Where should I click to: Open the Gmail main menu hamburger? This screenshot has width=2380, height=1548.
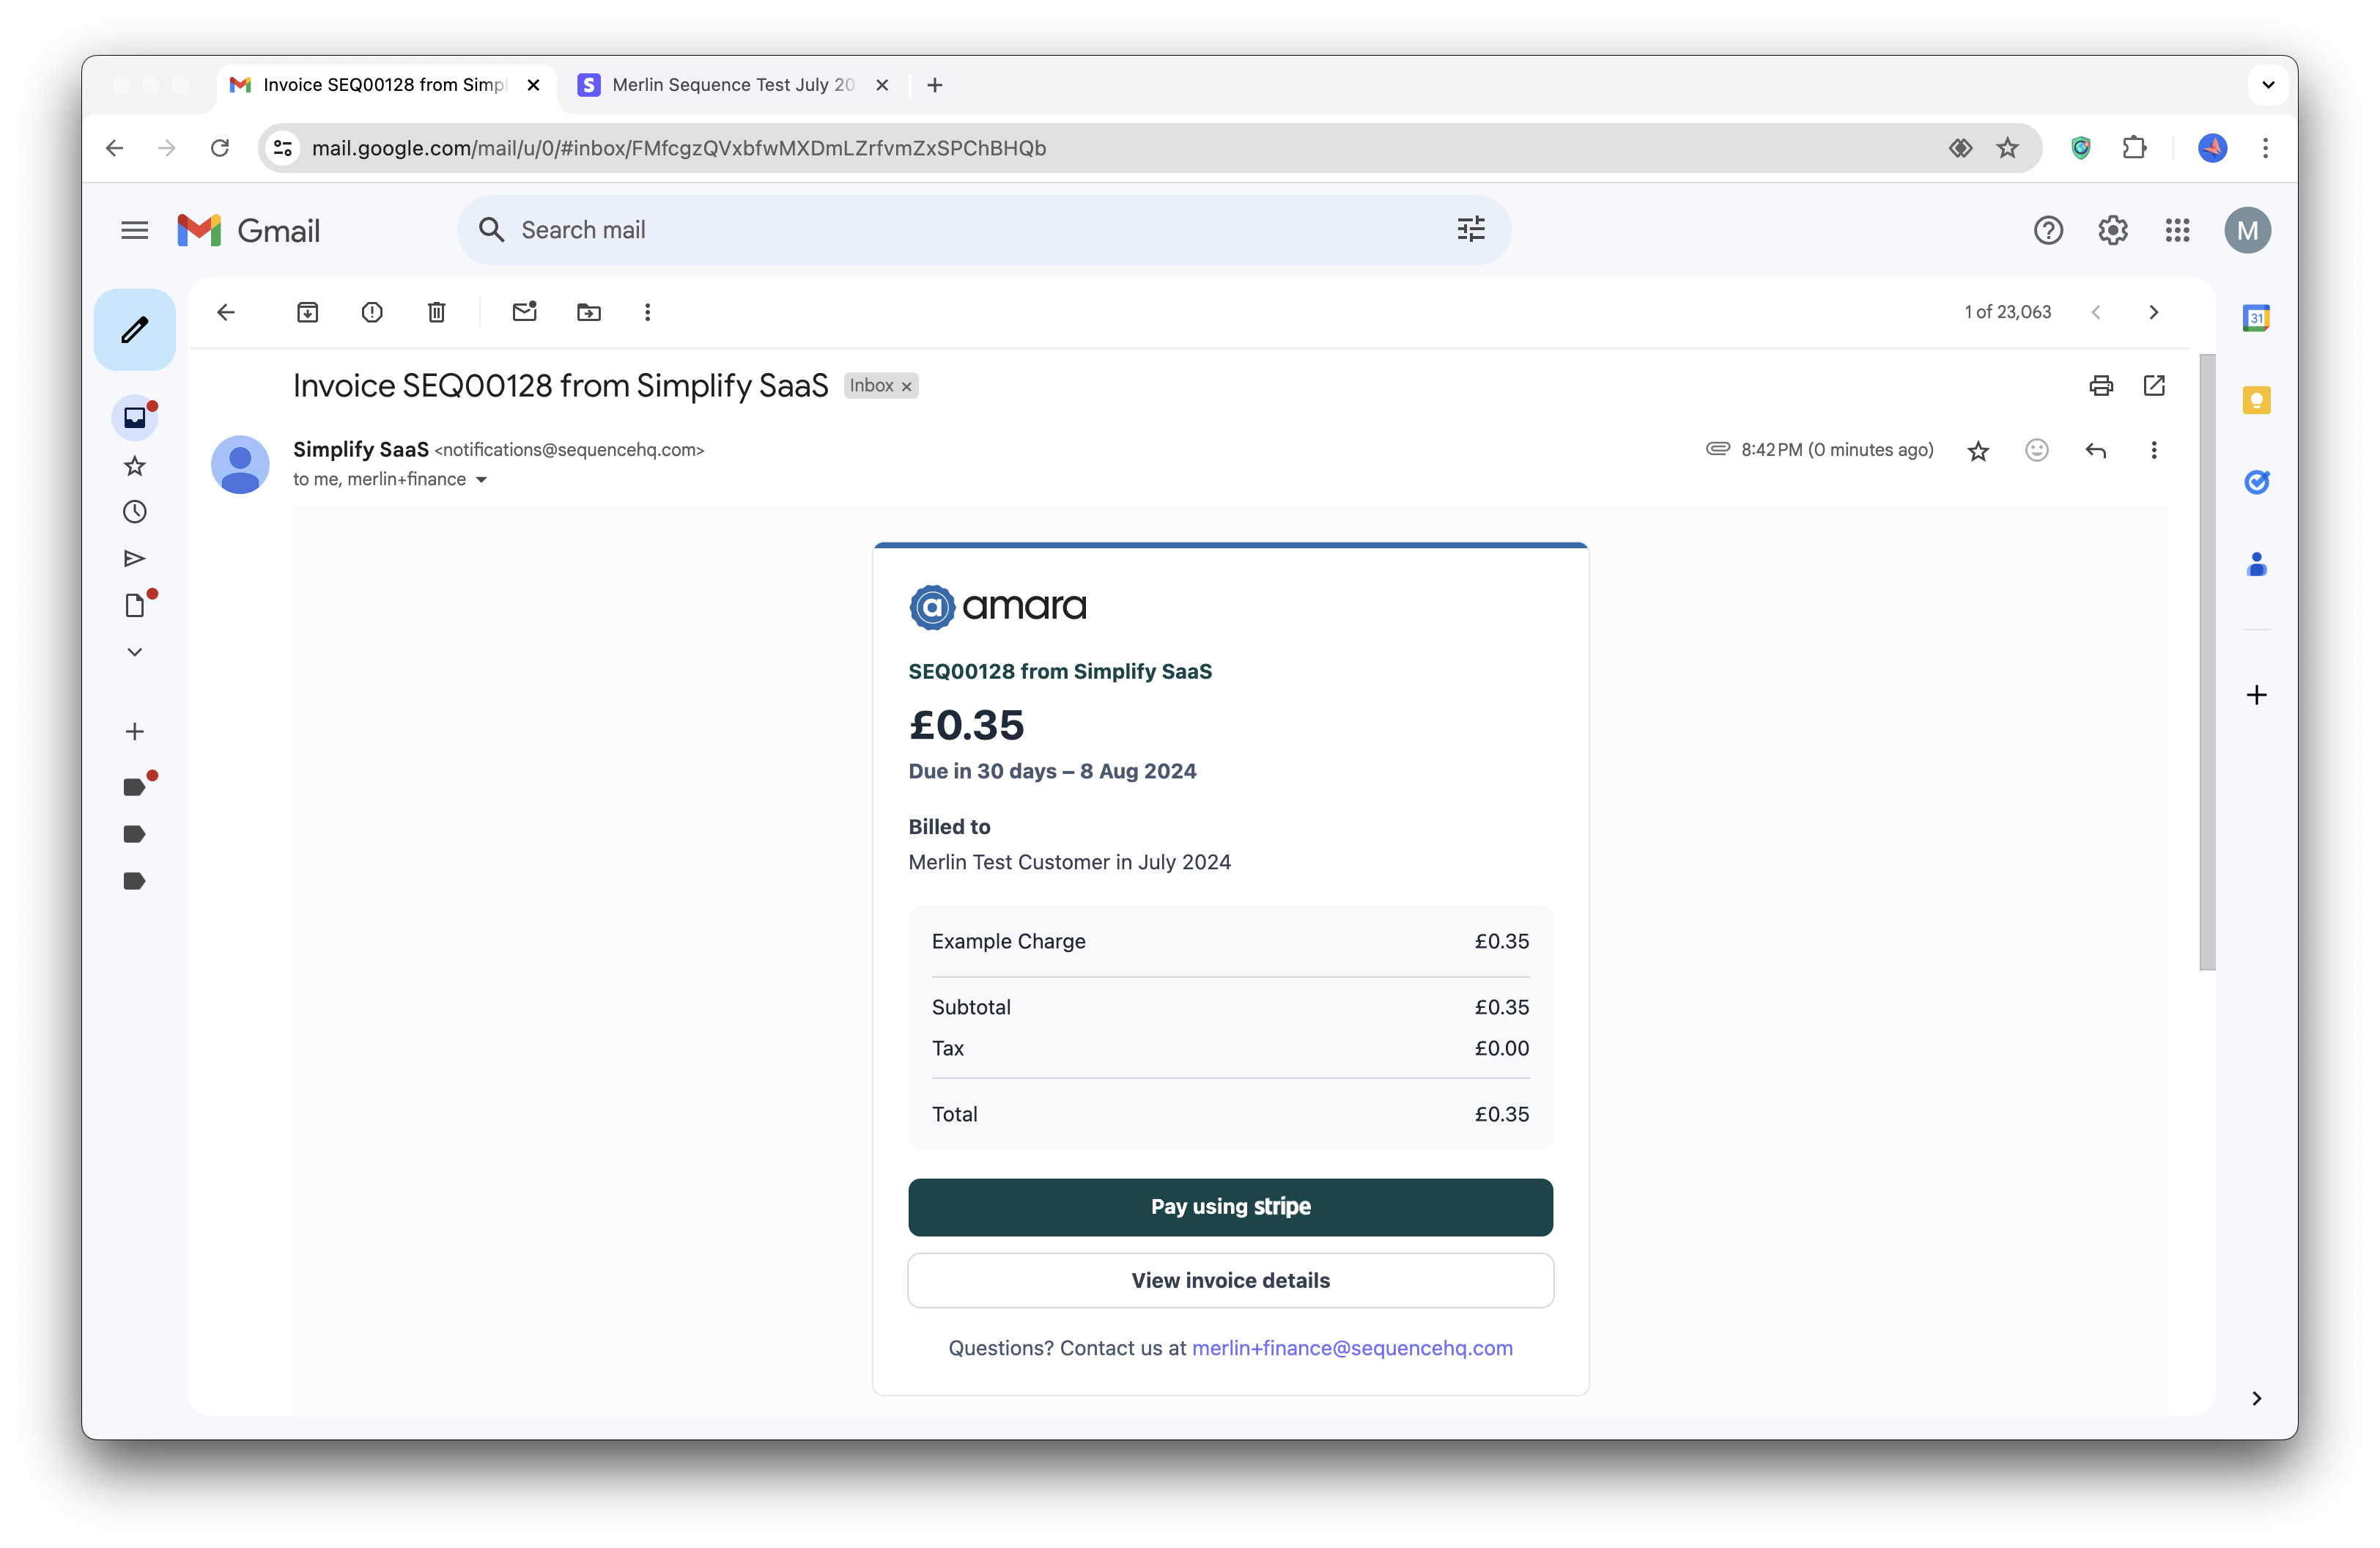point(134,231)
